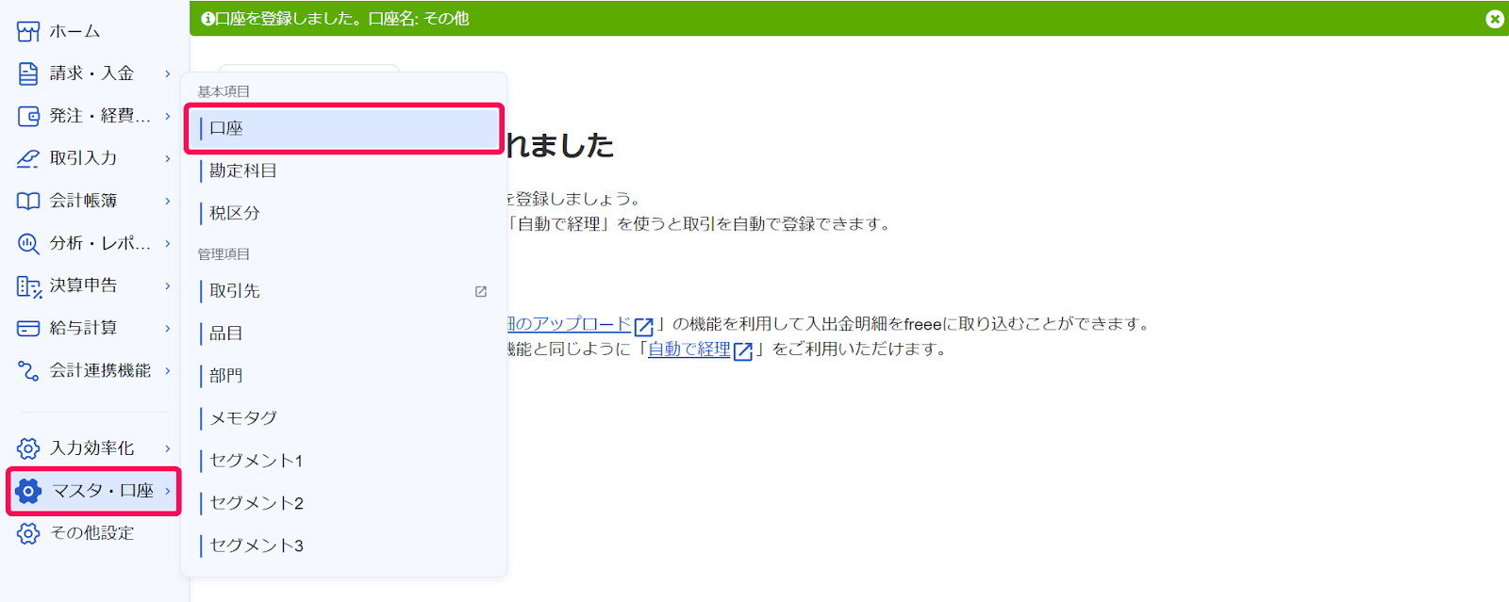Dismiss the green notification banner
Screen dimensions: 1509x602
(1494, 19)
